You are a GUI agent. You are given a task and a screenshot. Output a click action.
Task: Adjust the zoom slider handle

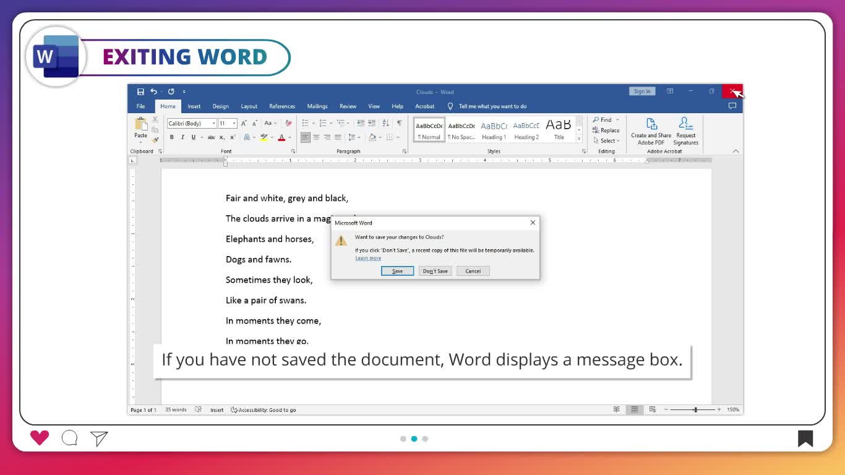pos(695,409)
